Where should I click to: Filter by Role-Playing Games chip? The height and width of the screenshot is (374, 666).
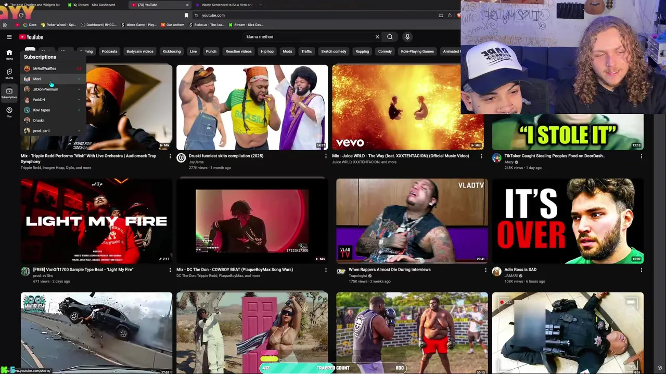pos(417,51)
